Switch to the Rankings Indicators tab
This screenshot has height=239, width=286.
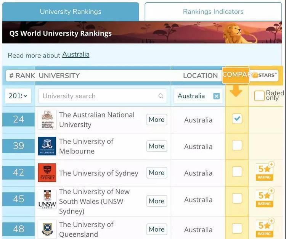[213, 11]
